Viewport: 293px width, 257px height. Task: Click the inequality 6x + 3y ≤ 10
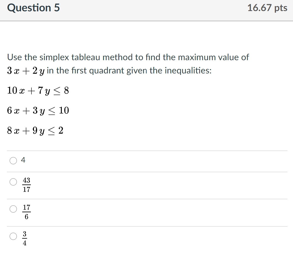pos(38,110)
